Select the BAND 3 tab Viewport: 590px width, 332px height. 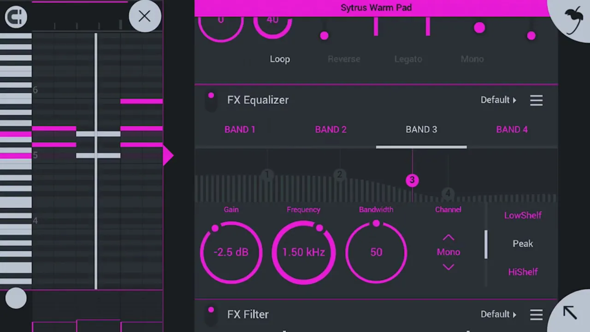(x=421, y=130)
